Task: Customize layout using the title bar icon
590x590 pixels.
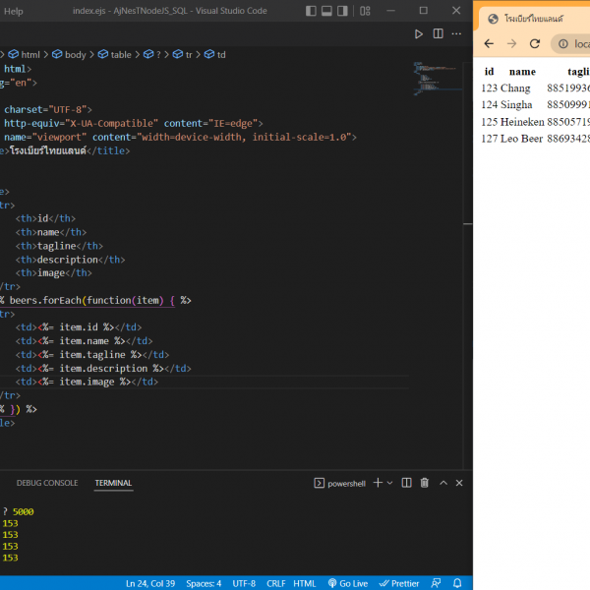Action: point(364,11)
